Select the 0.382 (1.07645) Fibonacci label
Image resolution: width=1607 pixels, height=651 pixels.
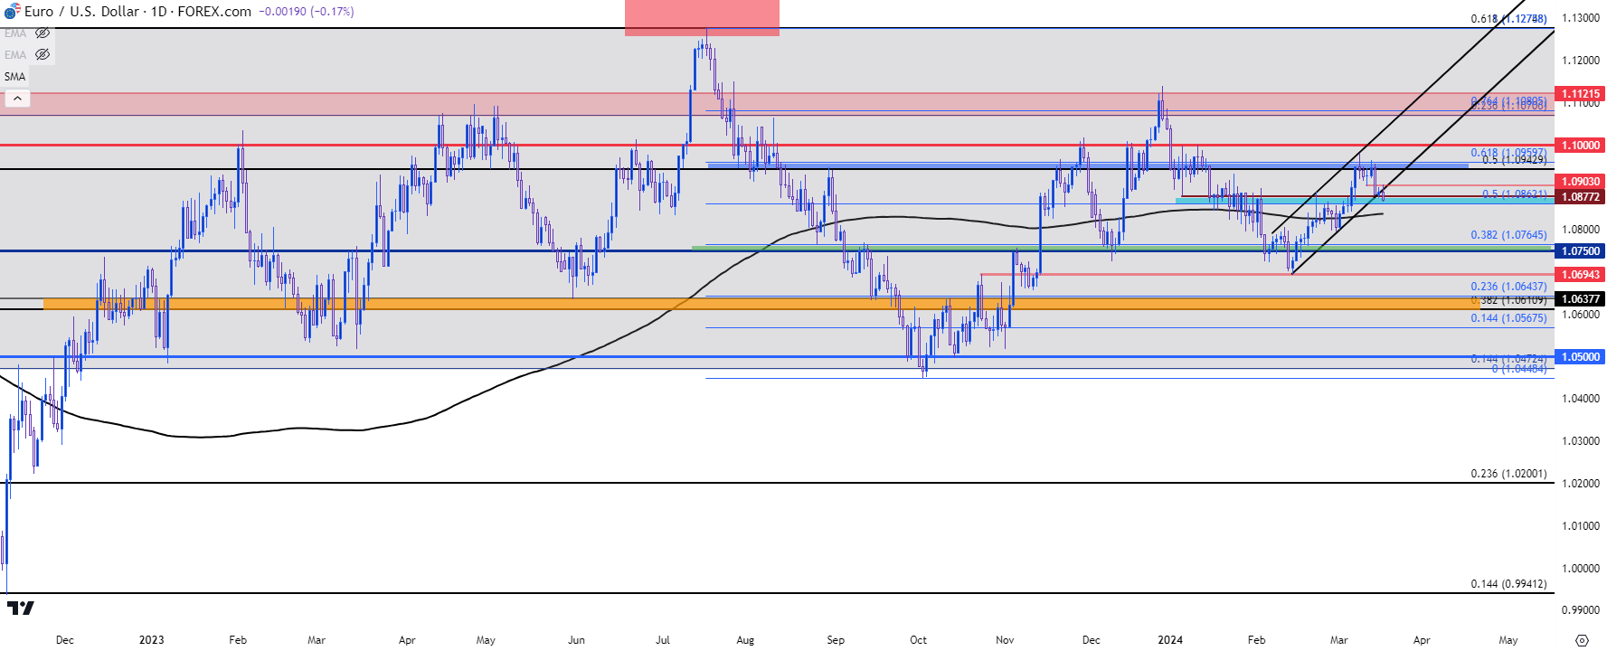[x=1508, y=235]
